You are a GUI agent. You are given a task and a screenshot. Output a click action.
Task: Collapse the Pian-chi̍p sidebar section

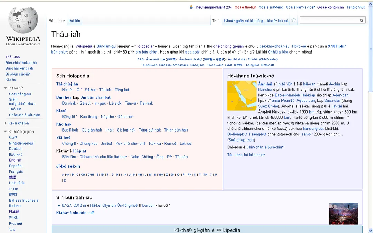[5, 88]
